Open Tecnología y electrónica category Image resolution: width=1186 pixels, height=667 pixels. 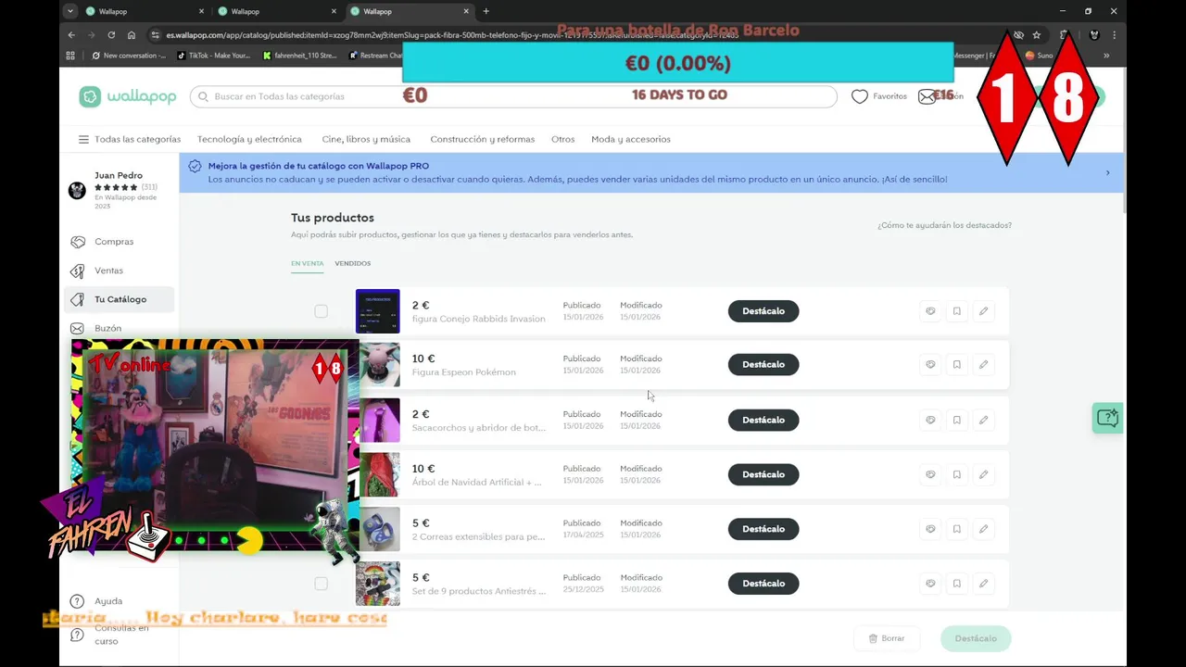[x=249, y=139]
